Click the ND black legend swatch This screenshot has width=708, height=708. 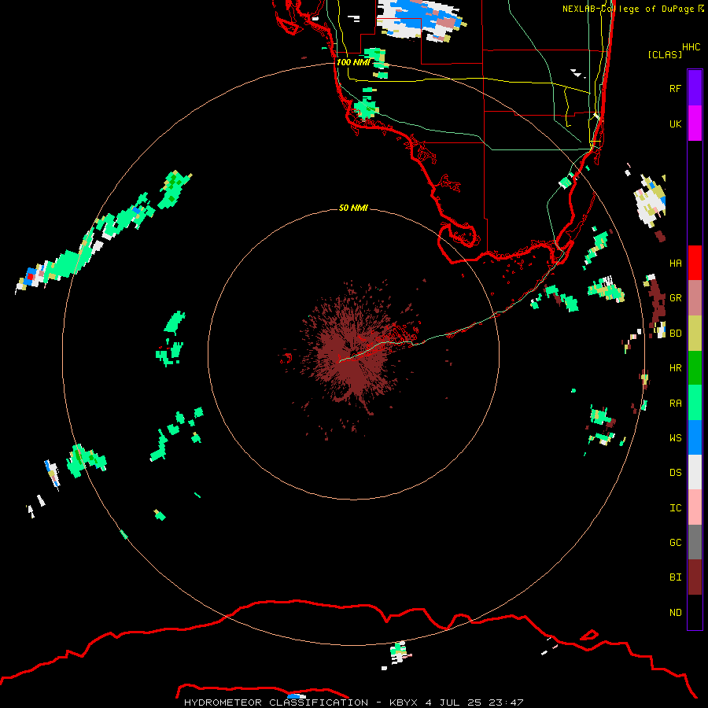click(695, 612)
